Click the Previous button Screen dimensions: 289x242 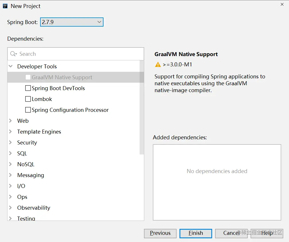[x=160, y=233]
